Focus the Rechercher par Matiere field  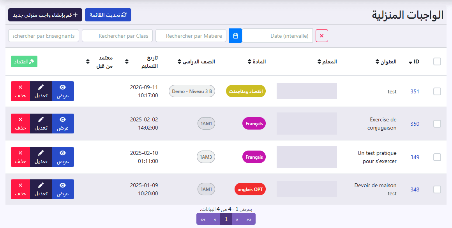coord(191,36)
